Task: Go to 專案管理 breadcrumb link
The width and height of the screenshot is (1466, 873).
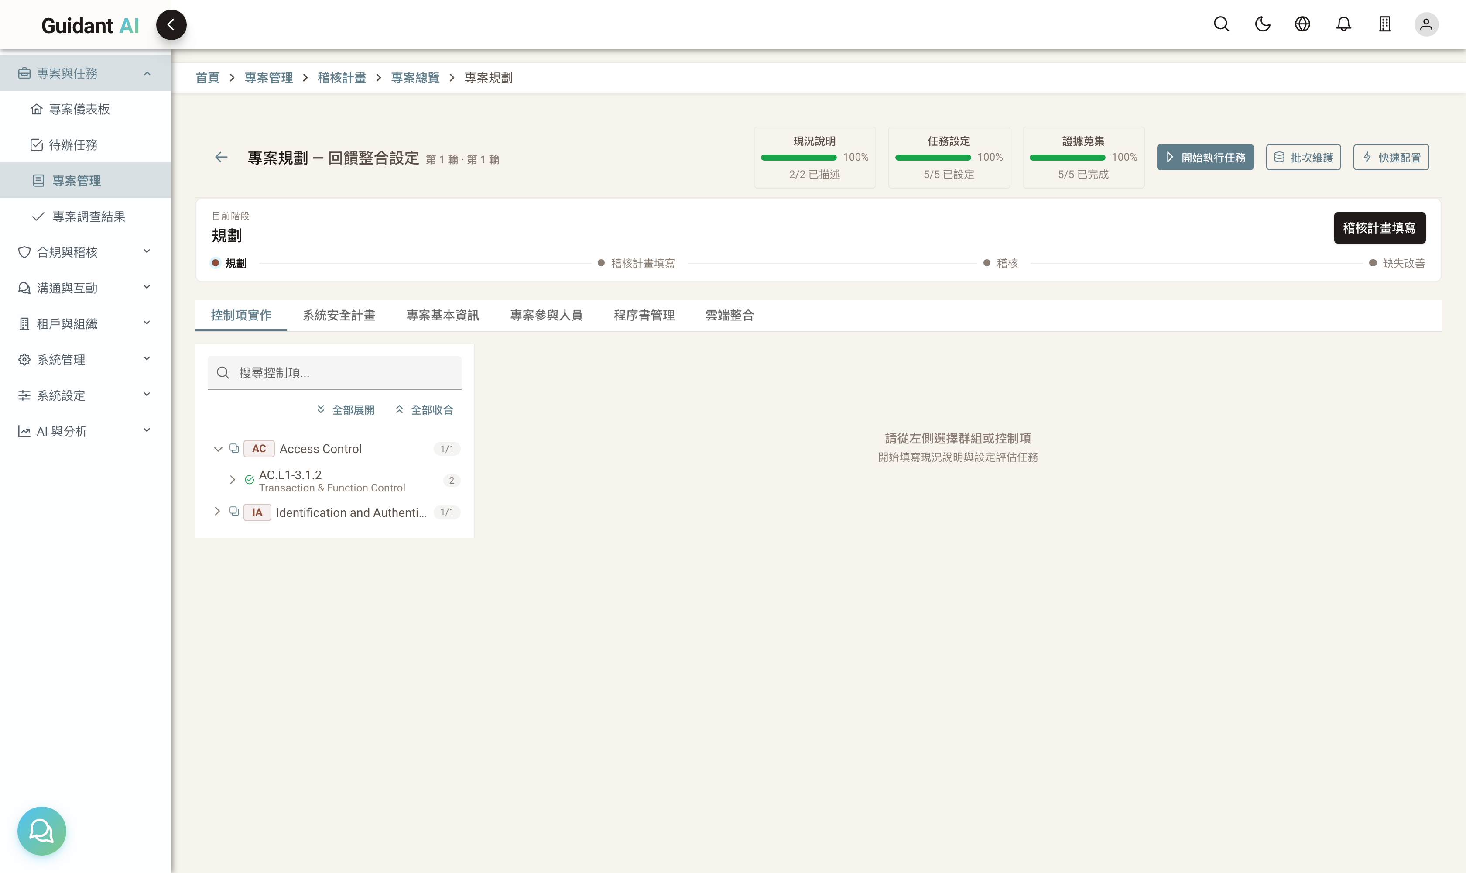Action: [x=269, y=78]
